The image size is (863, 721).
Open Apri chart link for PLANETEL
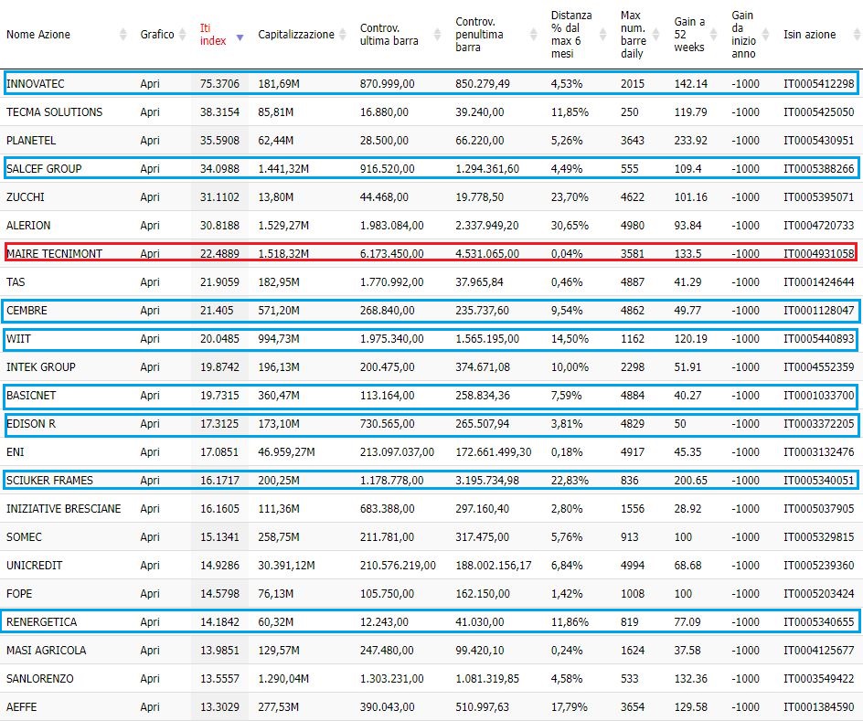150,140
